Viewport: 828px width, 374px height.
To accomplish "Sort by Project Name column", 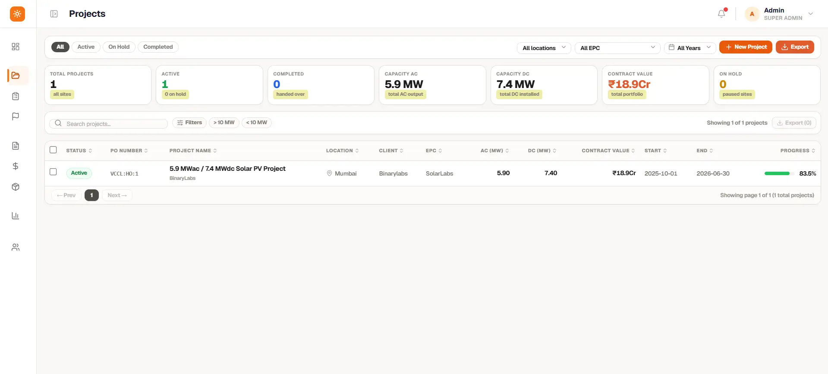I will pos(193,151).
